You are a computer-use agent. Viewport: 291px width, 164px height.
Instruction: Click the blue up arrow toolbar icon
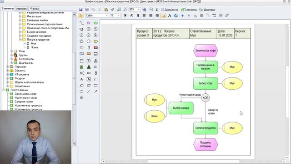tap(182, 15)
